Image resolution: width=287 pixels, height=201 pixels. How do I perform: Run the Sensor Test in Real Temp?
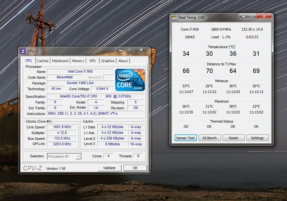tap(186, 138)
